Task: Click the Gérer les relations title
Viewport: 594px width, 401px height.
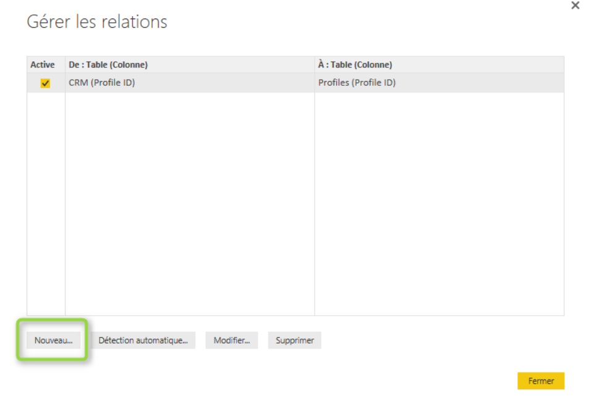Action: [97, 22]
